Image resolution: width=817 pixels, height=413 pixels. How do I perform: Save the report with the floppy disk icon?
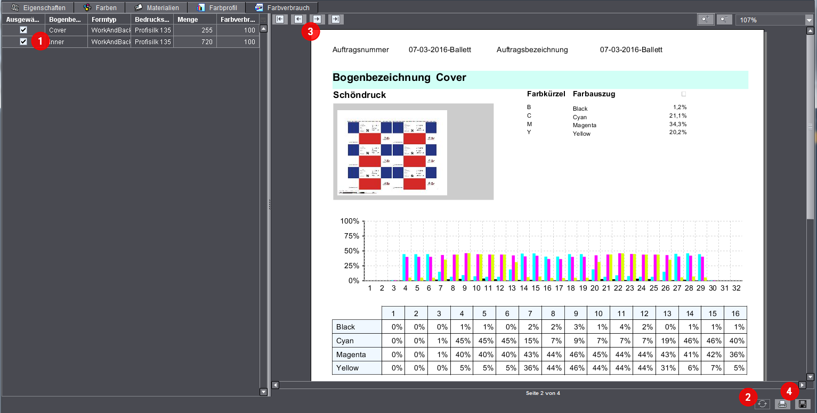pyautogui.click(x=803, y=404)
